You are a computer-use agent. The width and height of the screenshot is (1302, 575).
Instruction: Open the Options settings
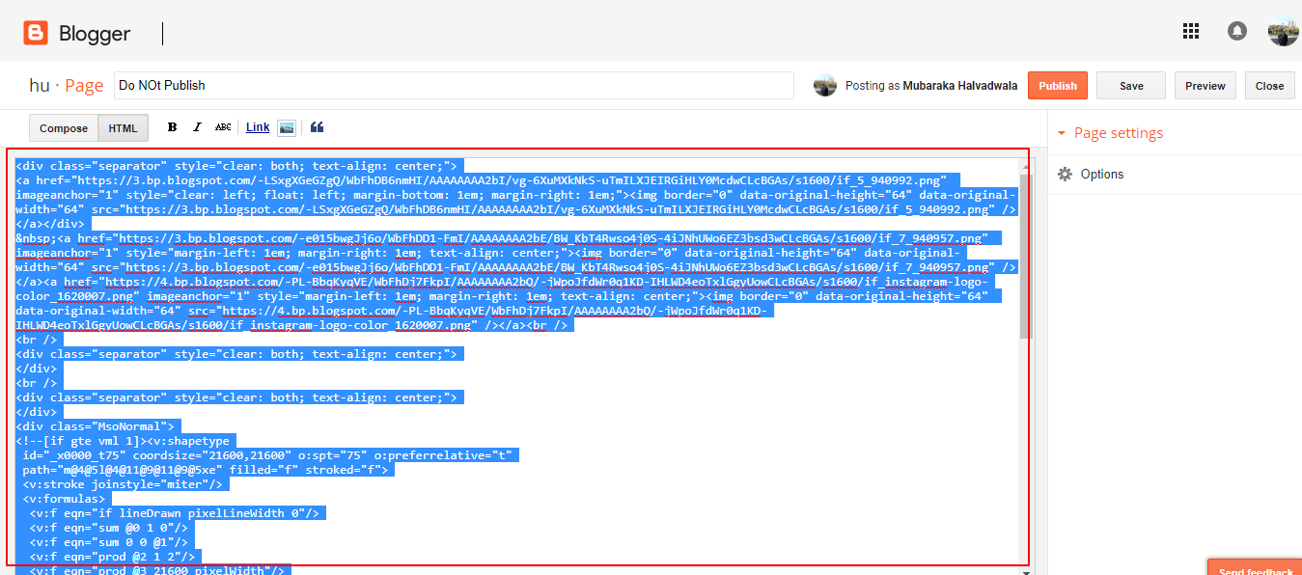[1102, 175]
